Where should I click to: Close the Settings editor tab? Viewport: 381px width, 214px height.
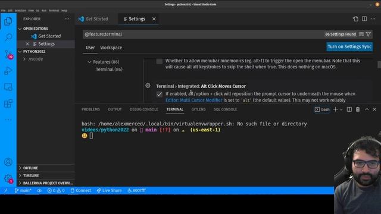154,19
